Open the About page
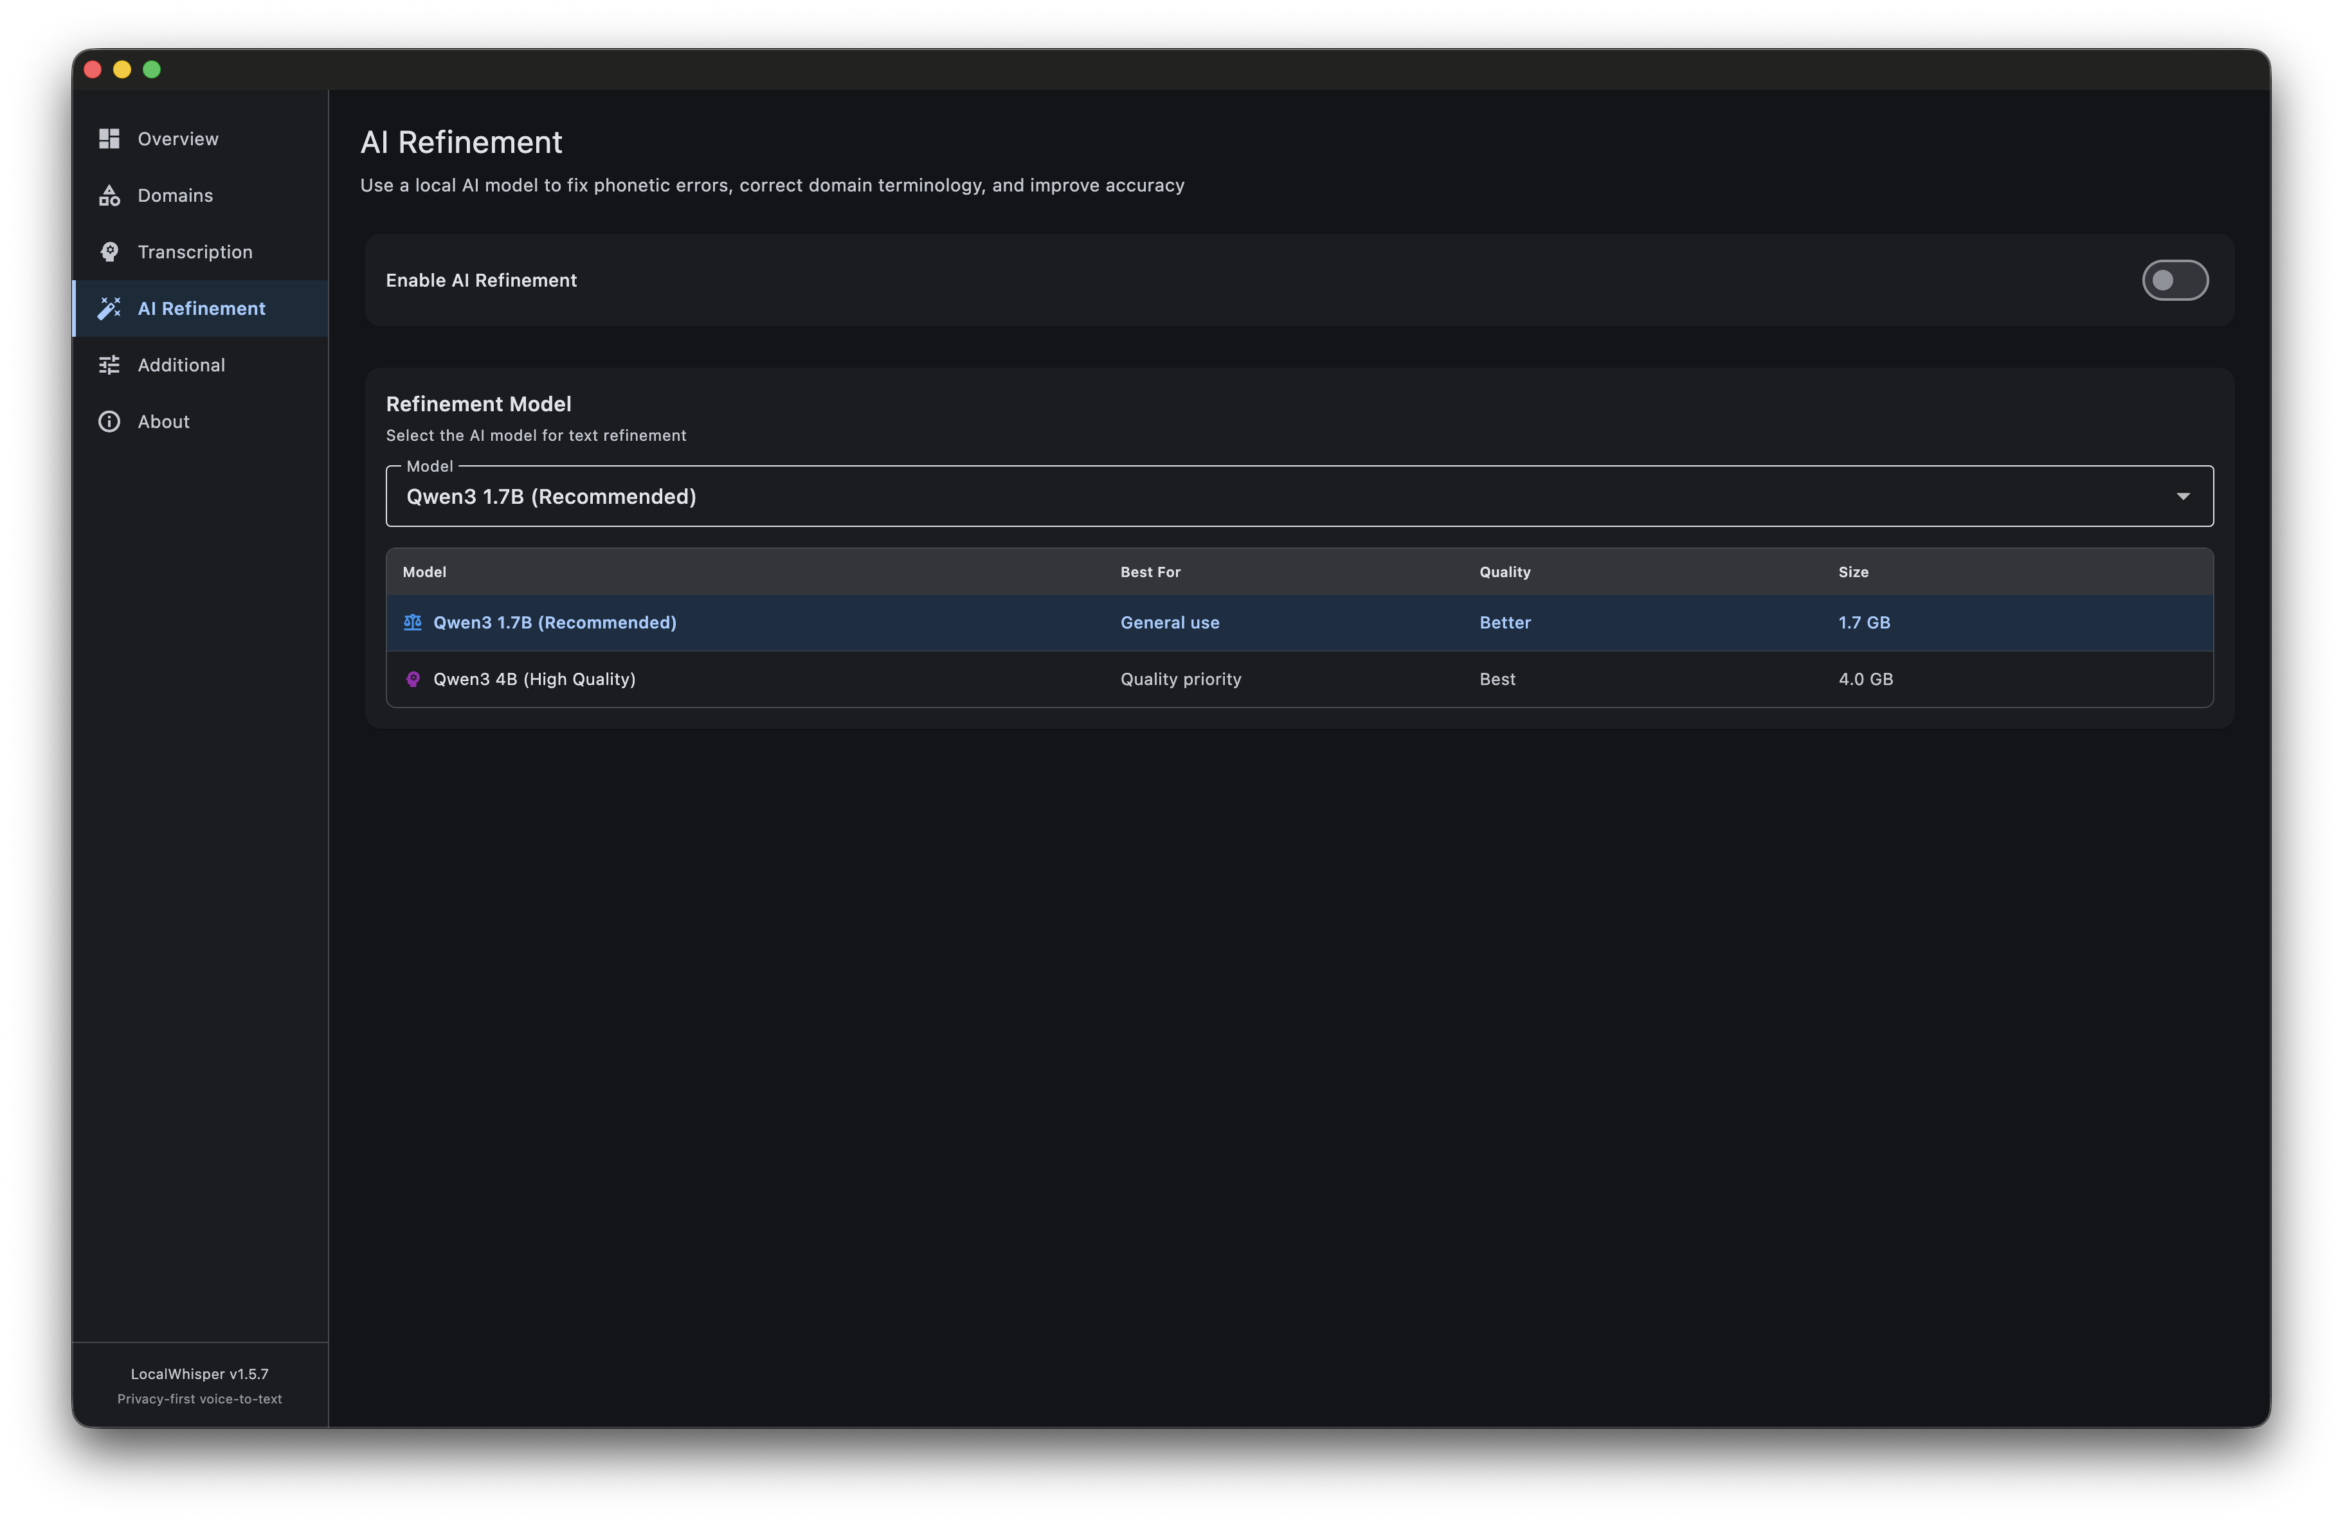Screen dimensions: 2343x1523 [163, 421]
